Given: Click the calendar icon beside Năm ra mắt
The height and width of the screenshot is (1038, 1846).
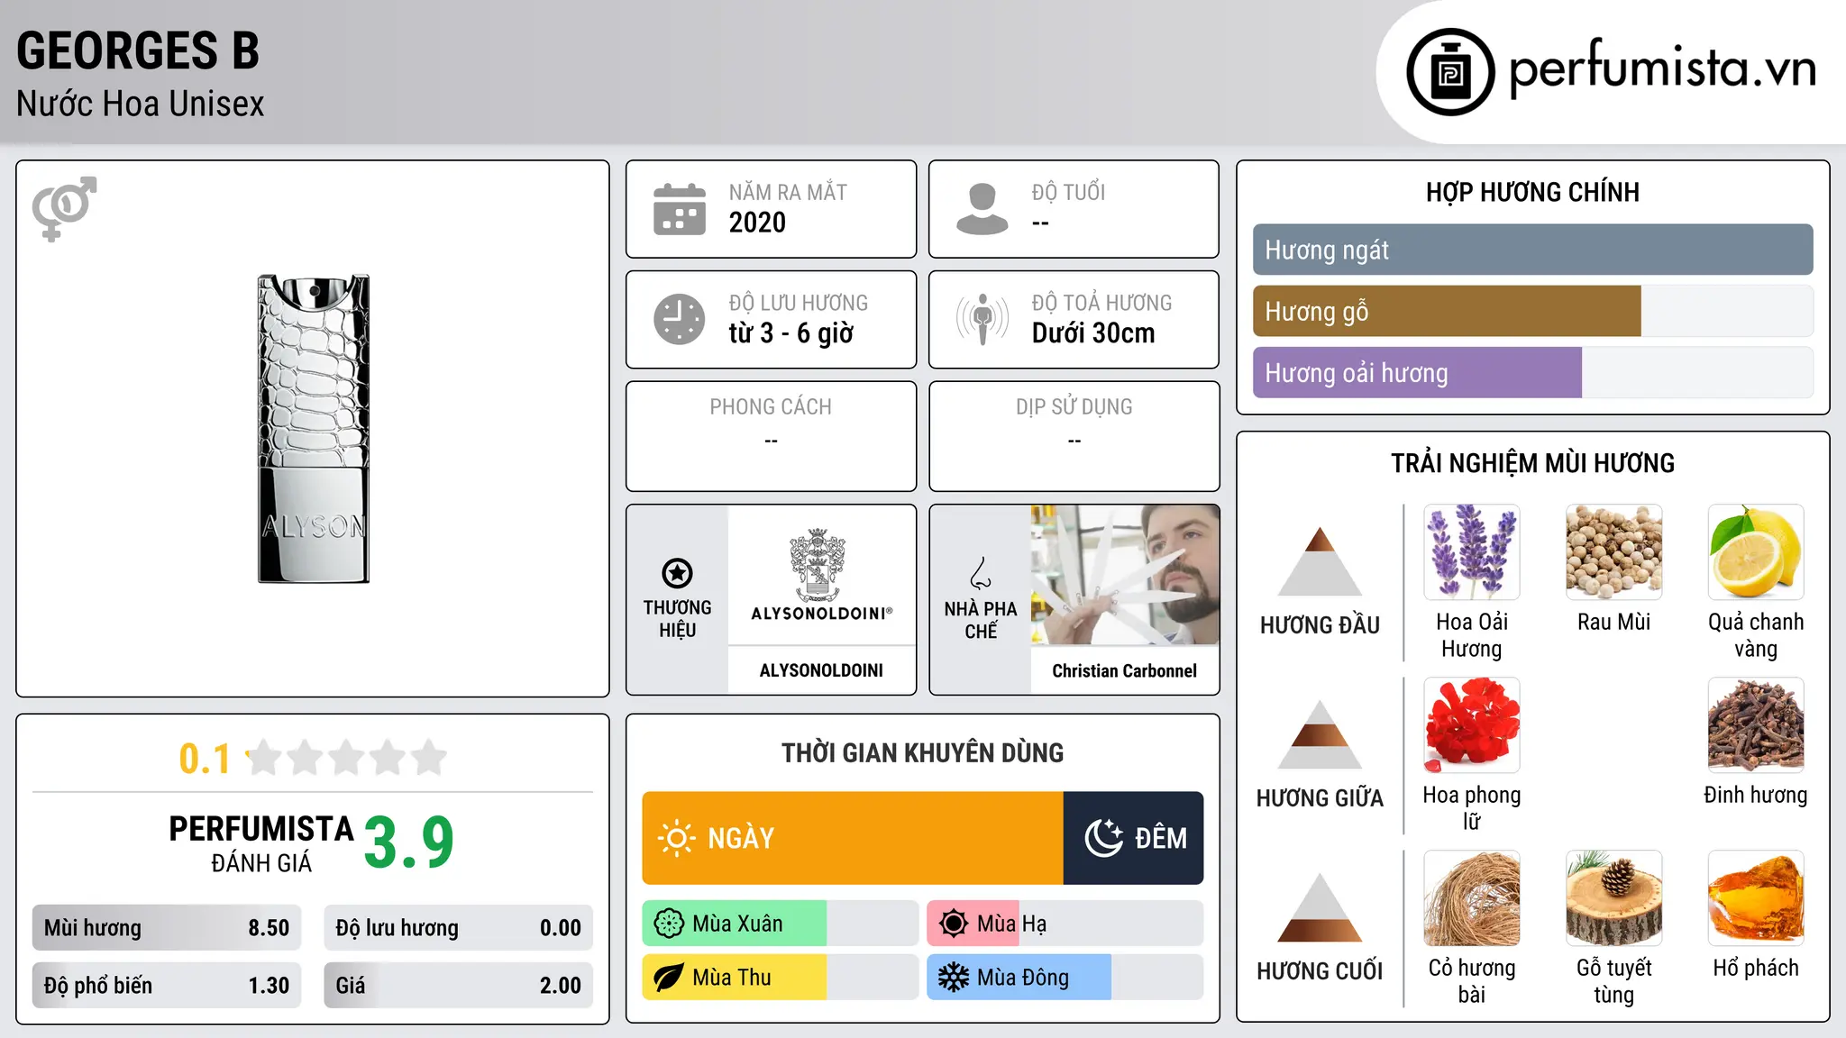Looking at the screenshot, I should click(680, 209).
